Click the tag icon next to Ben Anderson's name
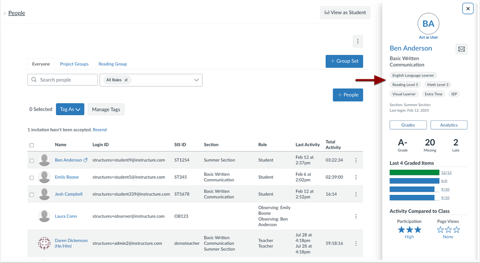 point(86,160)
